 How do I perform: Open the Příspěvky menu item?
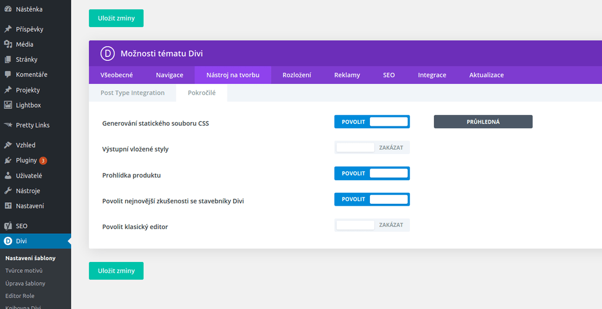click(x=35, y=29)
